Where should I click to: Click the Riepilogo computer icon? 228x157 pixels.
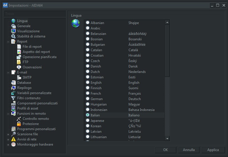click(13, 88)
